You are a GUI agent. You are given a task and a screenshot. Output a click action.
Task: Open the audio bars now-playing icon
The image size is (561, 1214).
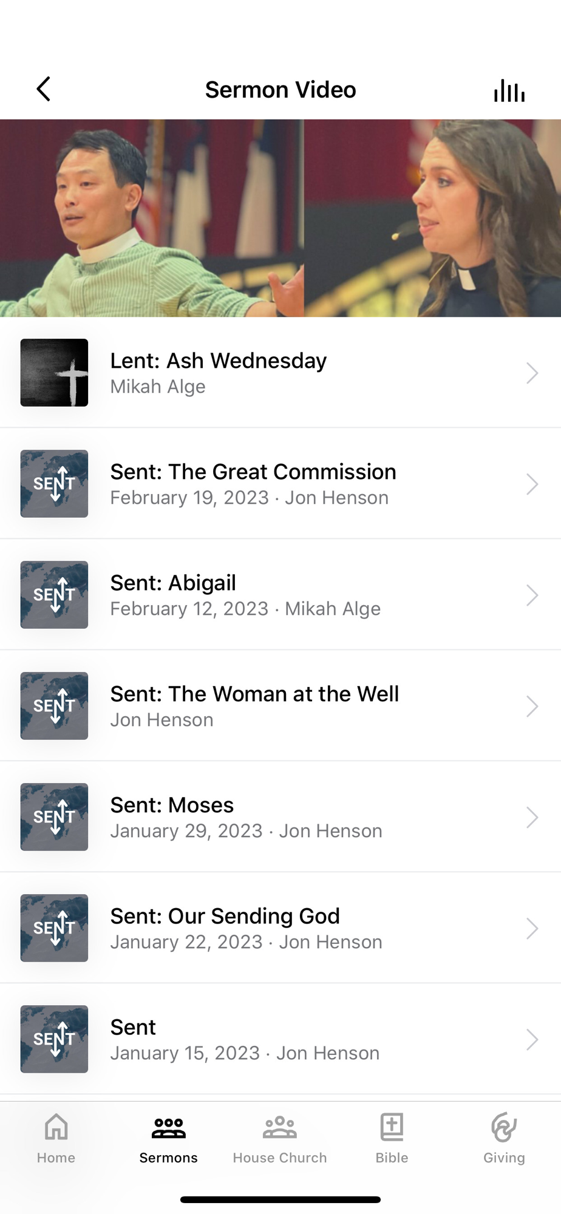[509, 90]
